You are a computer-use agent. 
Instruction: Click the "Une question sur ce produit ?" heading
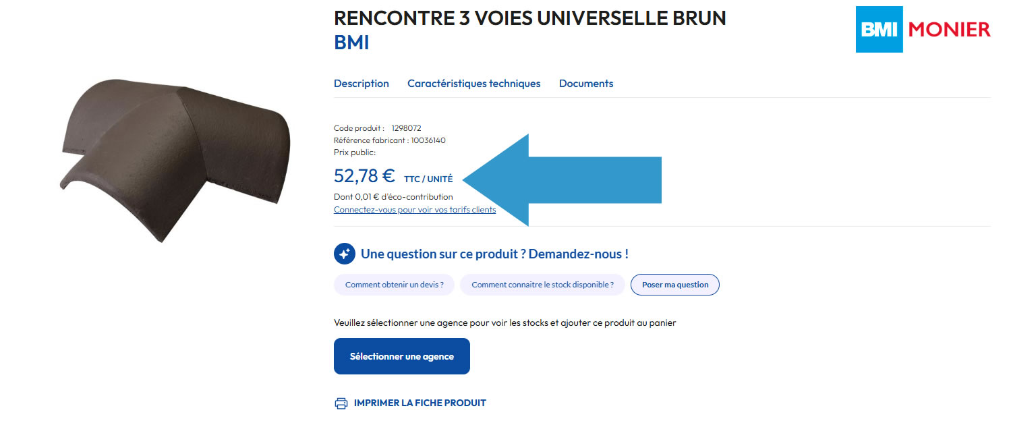pos(494,254)
